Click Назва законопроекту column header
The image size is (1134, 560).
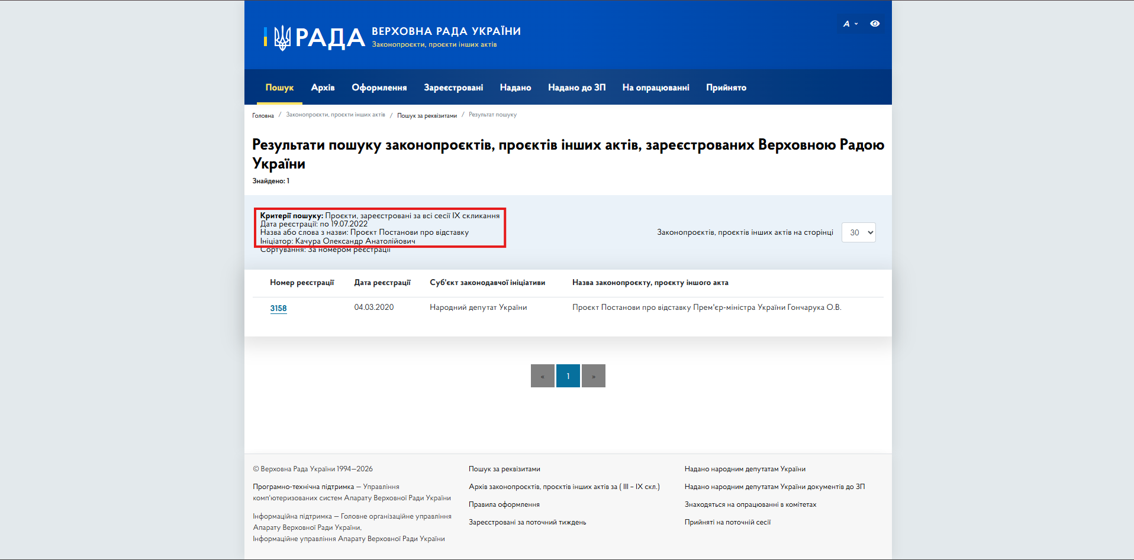[650, 283]
